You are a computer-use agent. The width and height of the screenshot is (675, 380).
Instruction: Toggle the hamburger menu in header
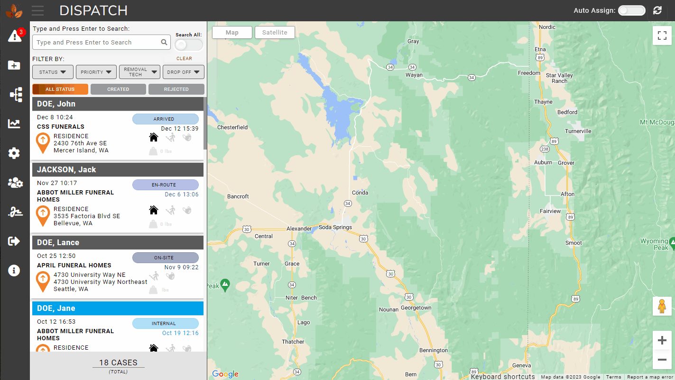pyautogui.click(x=37, y=10)
